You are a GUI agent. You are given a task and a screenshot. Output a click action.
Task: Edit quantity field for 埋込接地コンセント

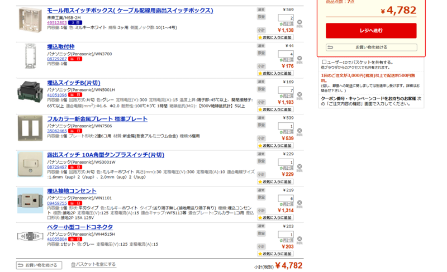point(286,198)
